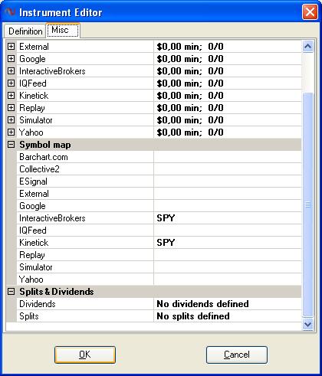Viewport: 322px width, 376px height.
Task: Click the scrollbar down arrow
Action: click(307, 325)
